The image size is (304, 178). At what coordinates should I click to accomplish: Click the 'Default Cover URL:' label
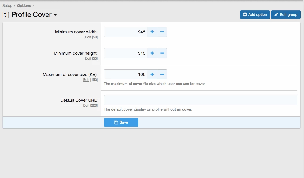[79, 100]
